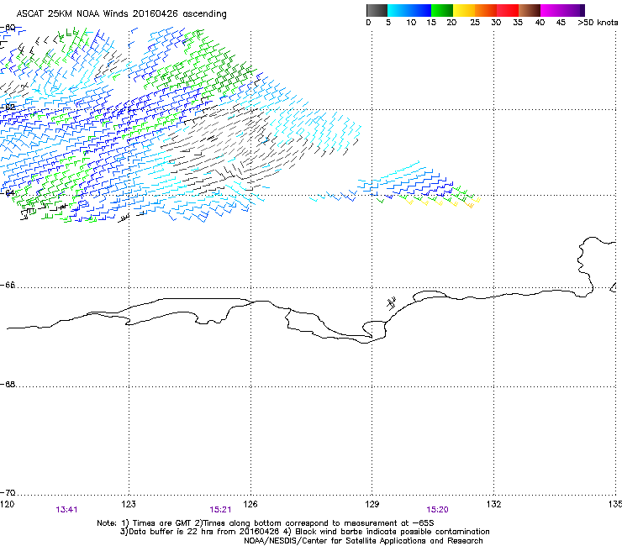The width and height of the screenshot is (622, 546).
Task: Select the green 15-20 knots legend segment
Action: coord(442,10)
